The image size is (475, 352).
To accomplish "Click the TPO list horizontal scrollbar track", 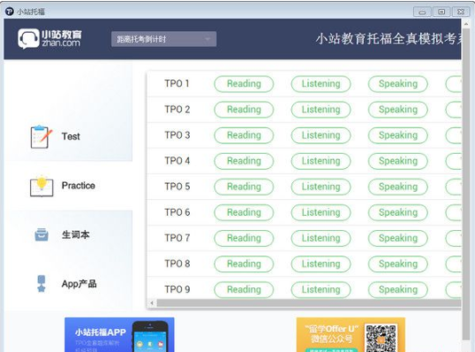I will coord(308,302).
